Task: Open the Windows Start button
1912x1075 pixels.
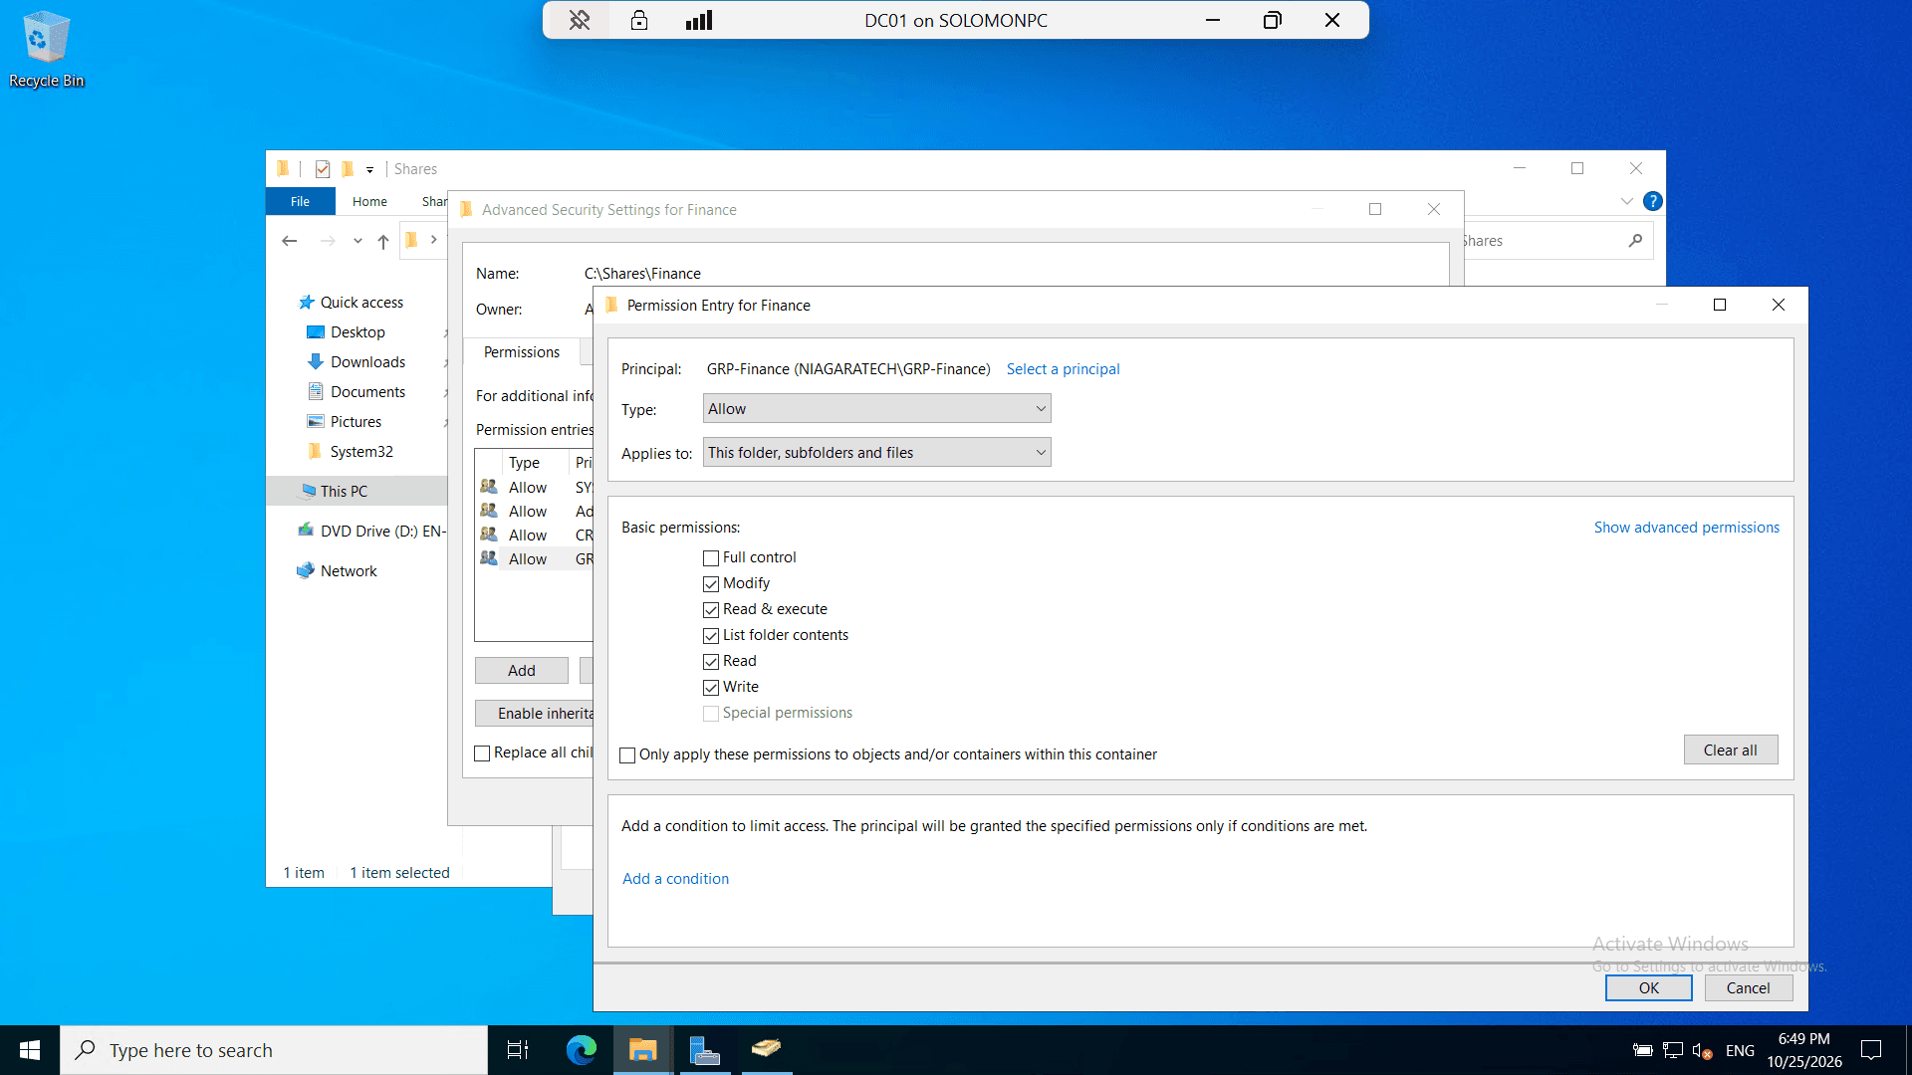Action: tap(30, 1050)
